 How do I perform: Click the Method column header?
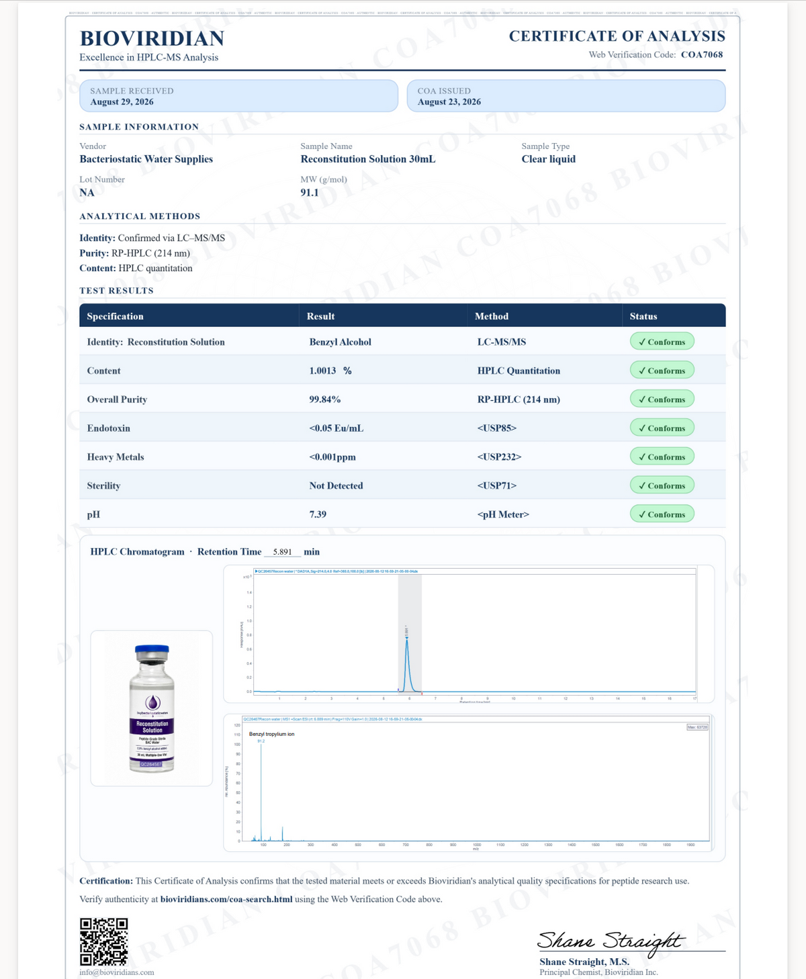click(x=492, y=316)
